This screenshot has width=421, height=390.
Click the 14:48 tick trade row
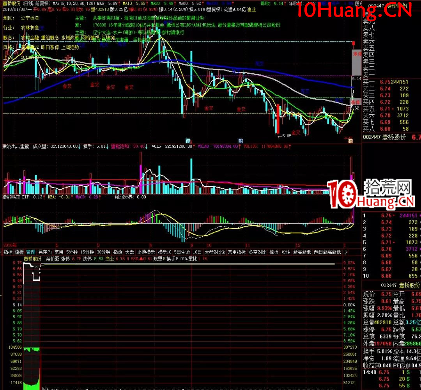[x=391, y=372]
